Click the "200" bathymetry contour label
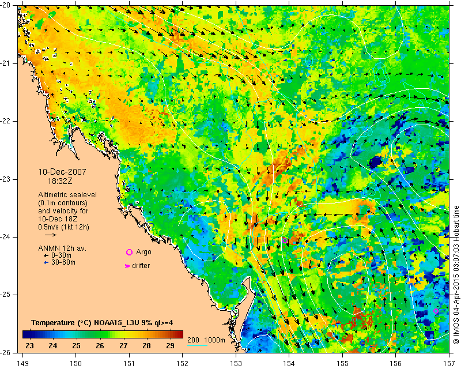461x369 pixels. (x=193, y=340)
